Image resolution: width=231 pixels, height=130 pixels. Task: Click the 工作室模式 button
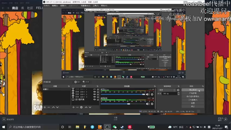point(193,100)
